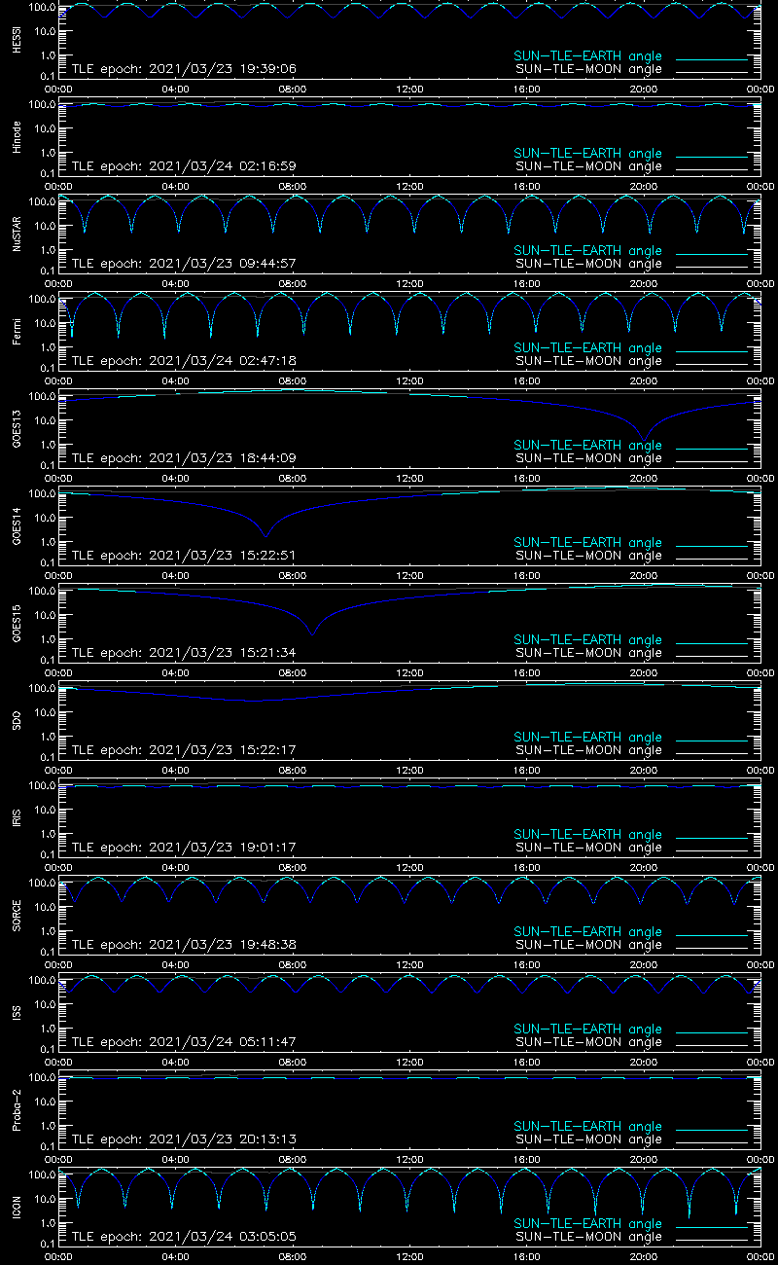The height and width of the screenshot is (1265, 778).
Task: Select text 'TLE epoch: 2021/03/23 20:13:13'
Action: (184, 1139)
